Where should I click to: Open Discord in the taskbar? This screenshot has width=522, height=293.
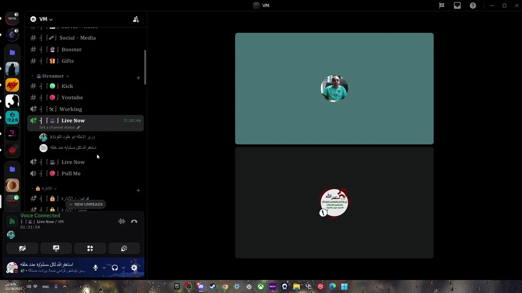pos(201,286)
